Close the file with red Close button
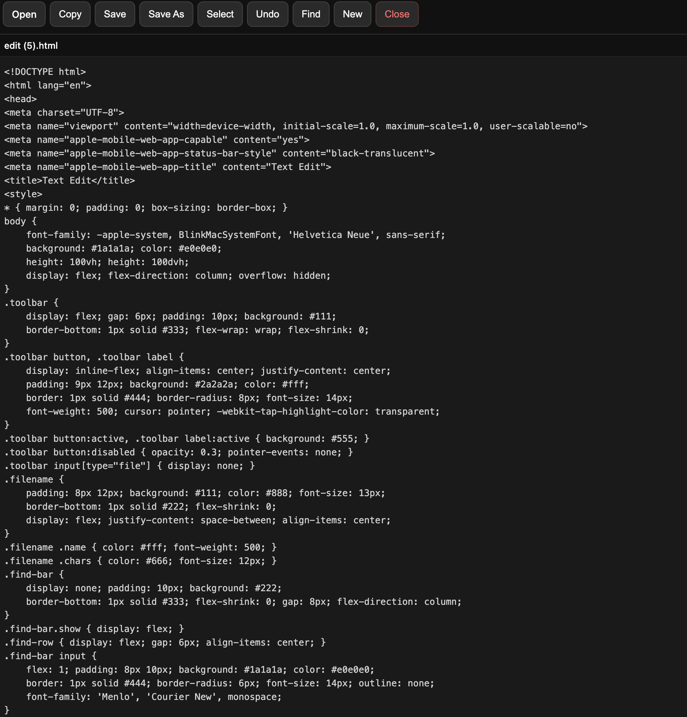 (x=396, y=14)
